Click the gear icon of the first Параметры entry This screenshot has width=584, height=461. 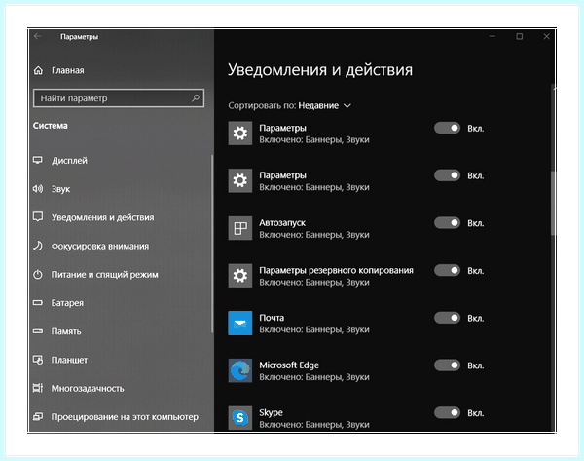click(239, 134)
